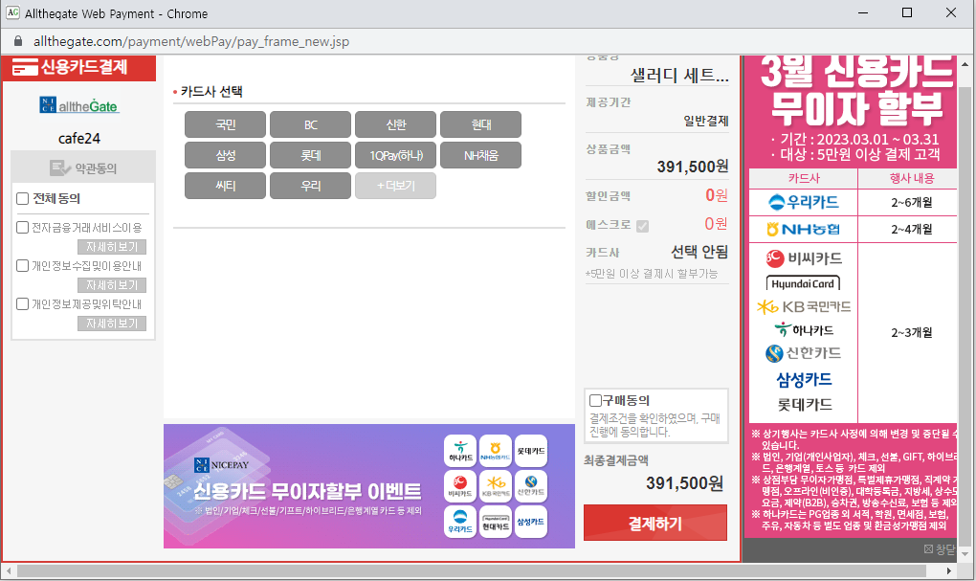Click 비씨카드 icon in NICEPAY banner
This screenshot has width=976, height=581.
460,485
